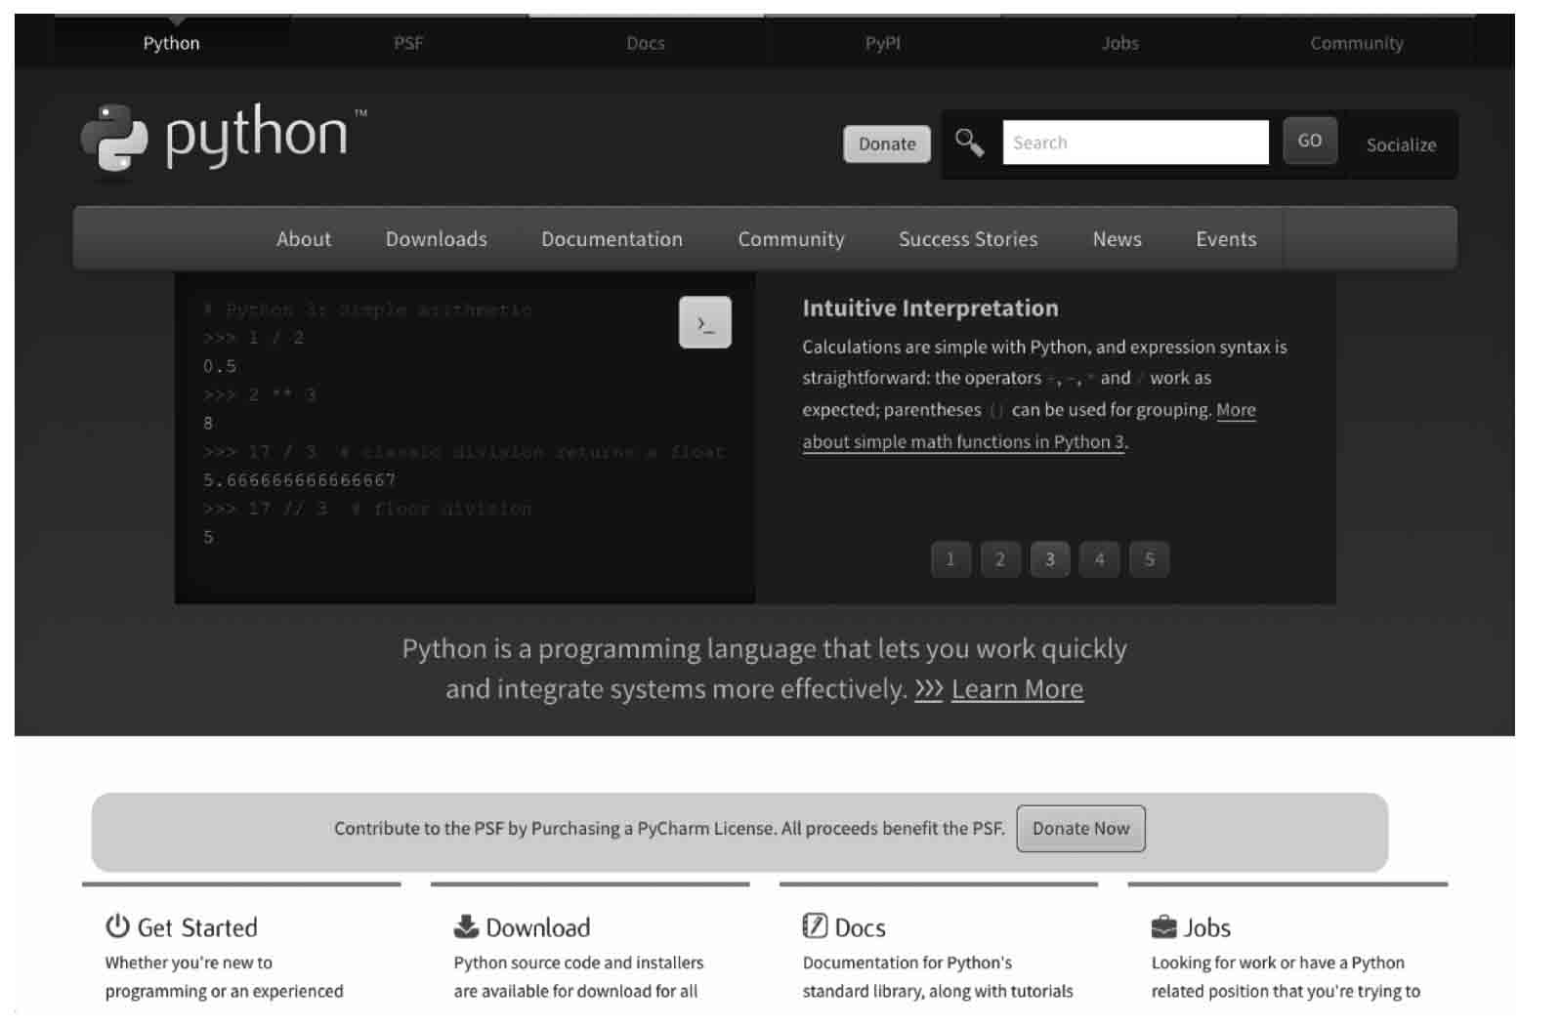The image size is (1561, 1026).
Task: Click the Docs notepad icon
Action: coord(815,925)
